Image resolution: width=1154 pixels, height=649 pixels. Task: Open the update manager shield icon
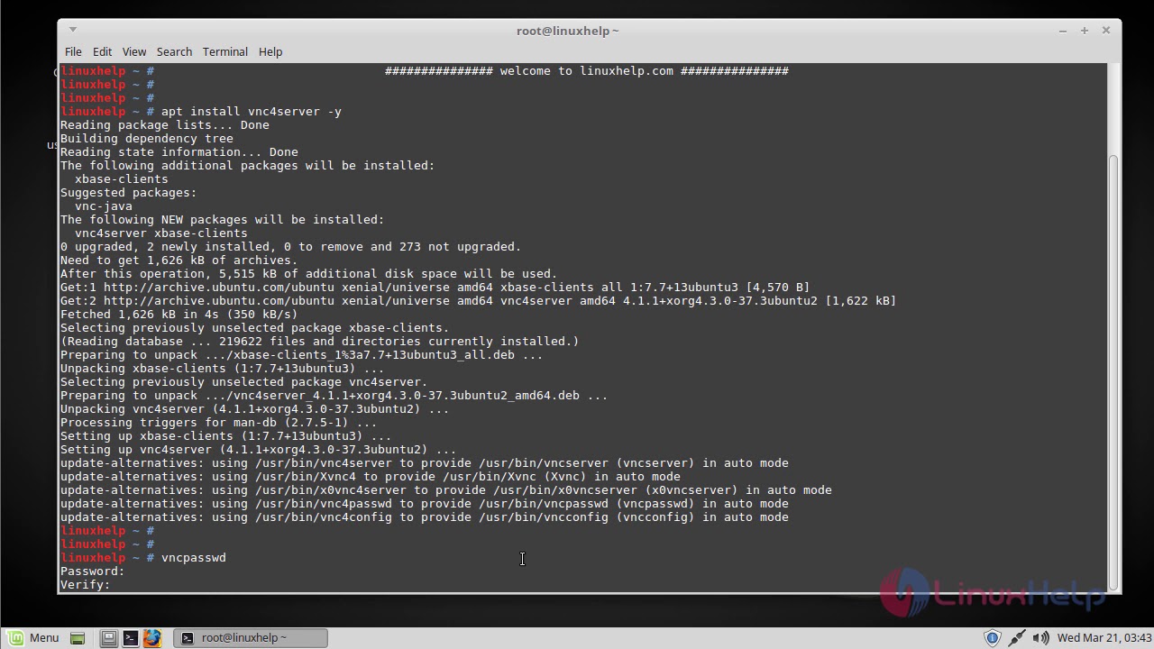point(993,638)
